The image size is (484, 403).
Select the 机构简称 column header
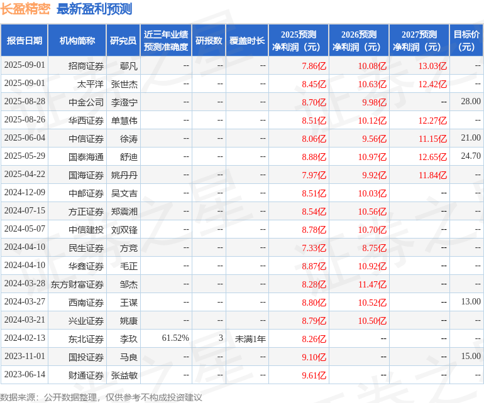[77, 40]
